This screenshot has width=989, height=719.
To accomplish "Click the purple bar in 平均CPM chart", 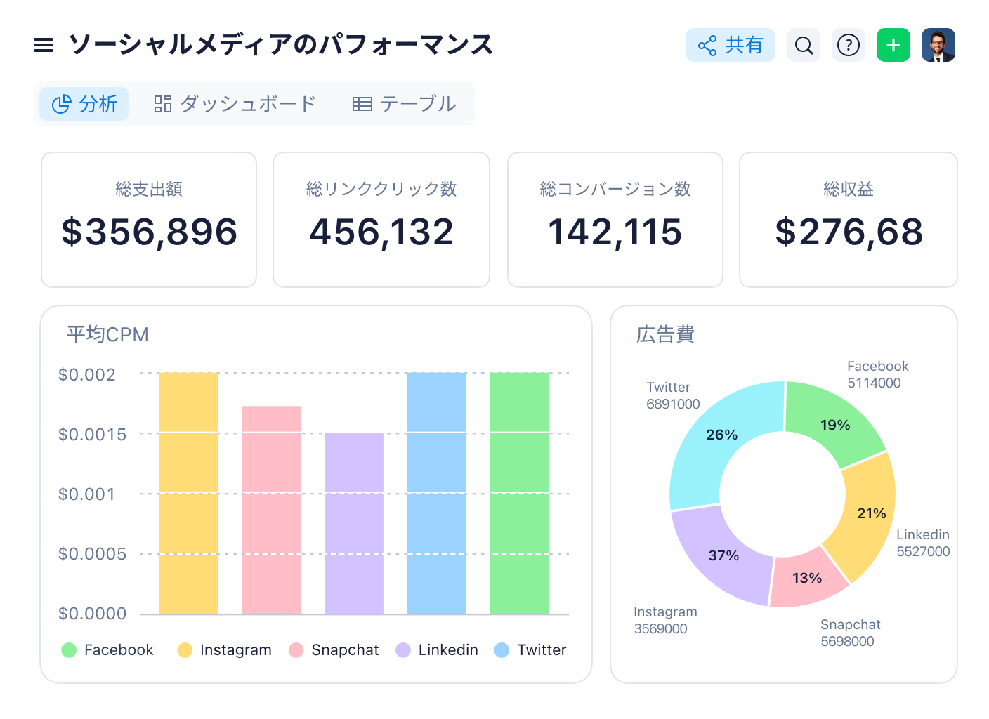I will point(354,523).
